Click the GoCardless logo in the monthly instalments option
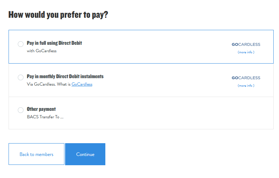 (x=246, y=78)
